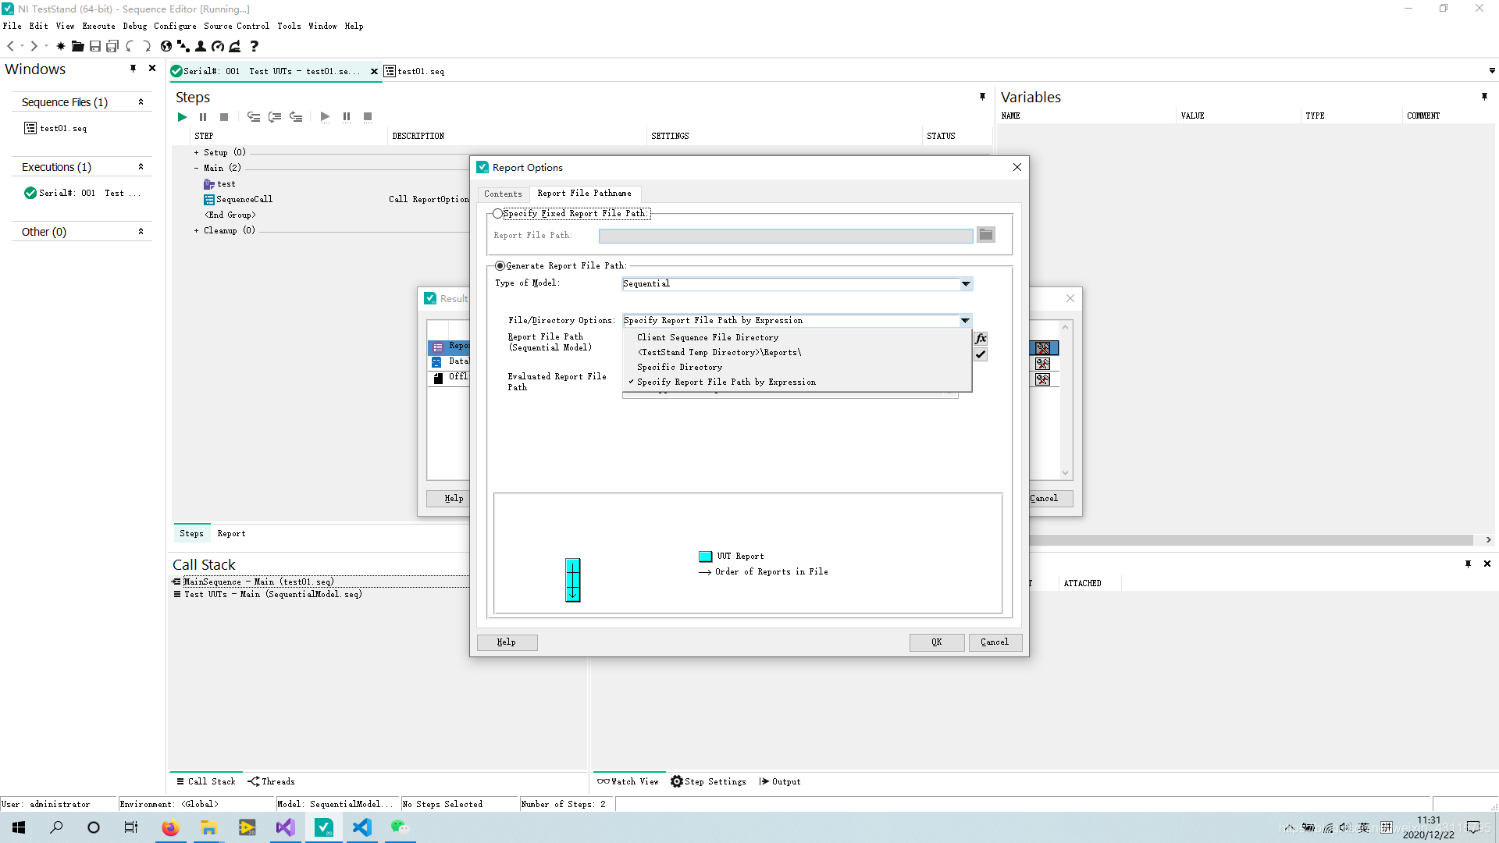This screenshot has height=843, width=1499.
Task: Click the redo arrow toolbar icon
Action: (x=146, y=46)
